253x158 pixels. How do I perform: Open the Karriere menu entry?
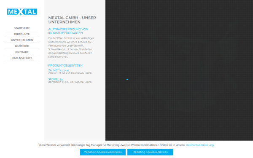point(22,46)
